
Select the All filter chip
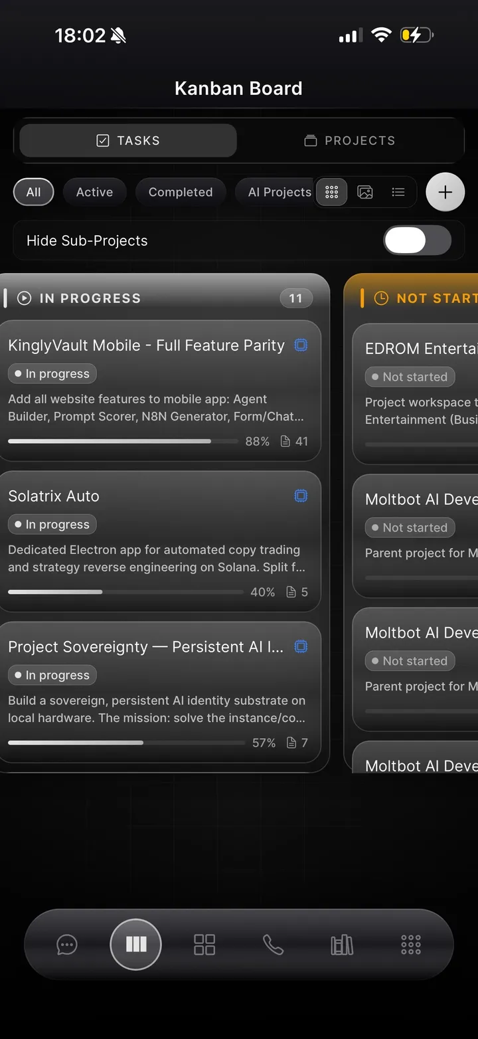tap(33, 192)
